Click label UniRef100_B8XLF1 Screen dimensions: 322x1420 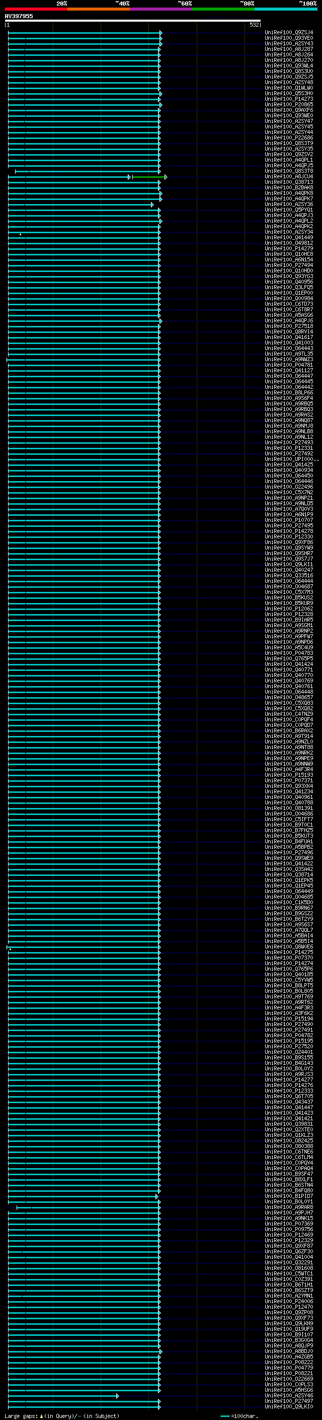288,1180
